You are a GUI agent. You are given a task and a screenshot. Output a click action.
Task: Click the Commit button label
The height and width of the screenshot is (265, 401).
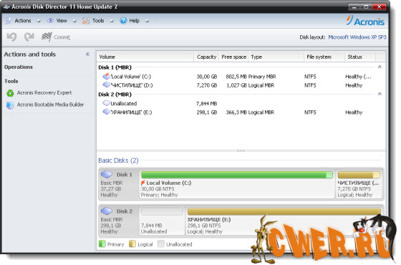(62, 37)
